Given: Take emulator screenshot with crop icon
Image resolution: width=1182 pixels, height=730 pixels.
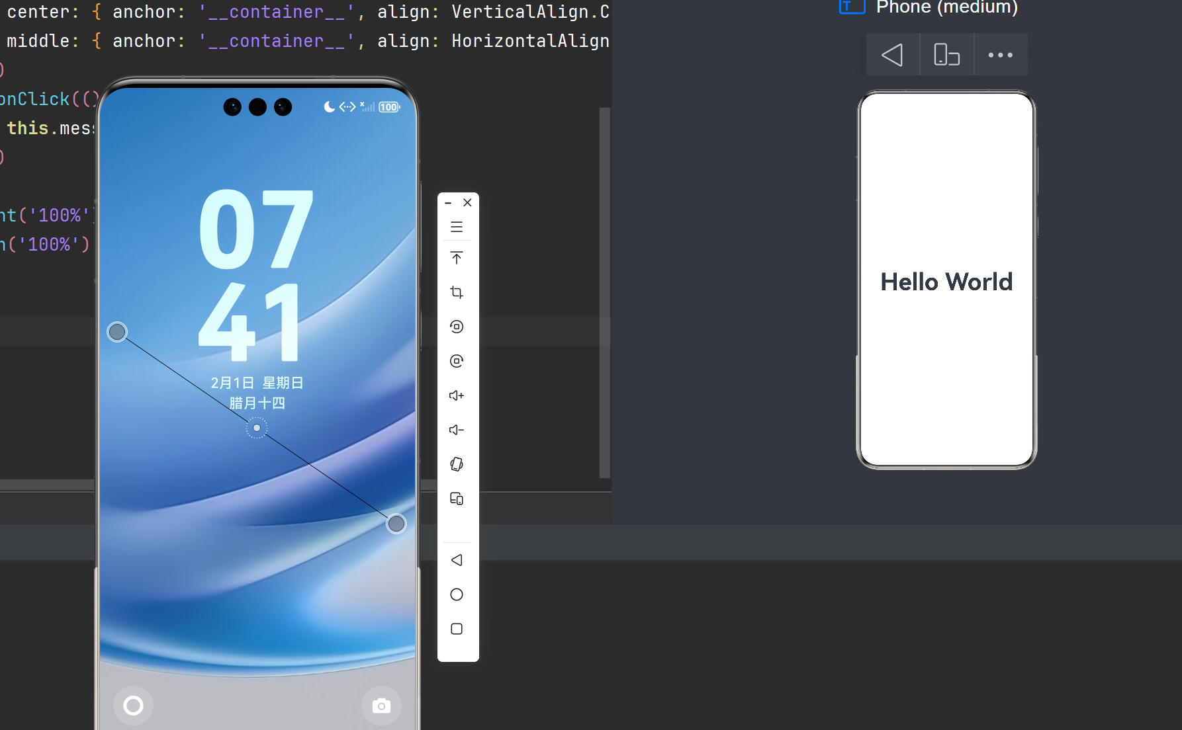Looking at the screenshot, I should (x=457, y=292).
